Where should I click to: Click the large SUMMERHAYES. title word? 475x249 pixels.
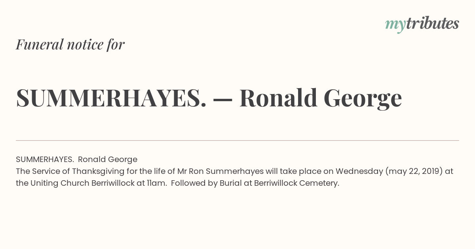tap(111, 98)
